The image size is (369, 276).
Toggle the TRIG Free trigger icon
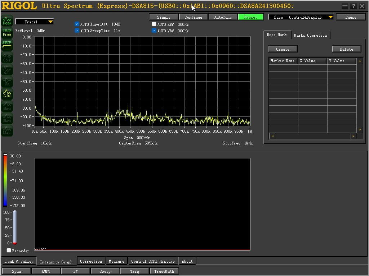click(7, 33)
